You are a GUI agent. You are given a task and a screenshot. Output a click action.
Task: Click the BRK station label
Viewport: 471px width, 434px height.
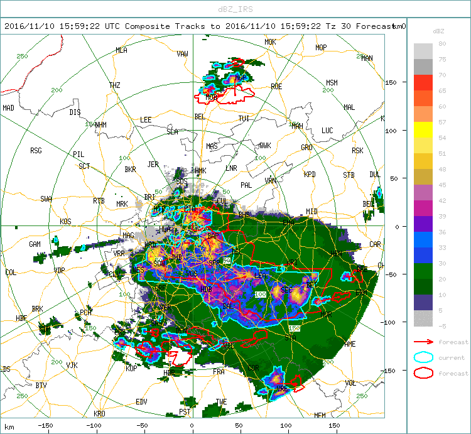pos(37,309)
